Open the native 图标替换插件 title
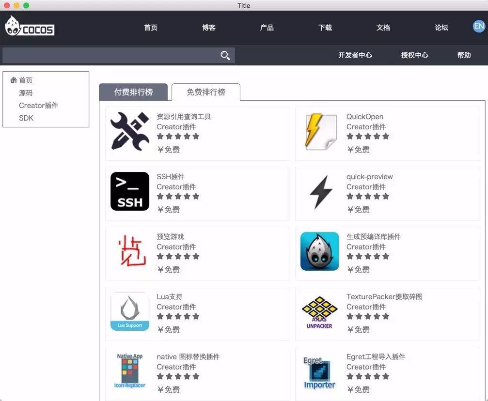Viewport: 488px width, 401px height. 188,357
